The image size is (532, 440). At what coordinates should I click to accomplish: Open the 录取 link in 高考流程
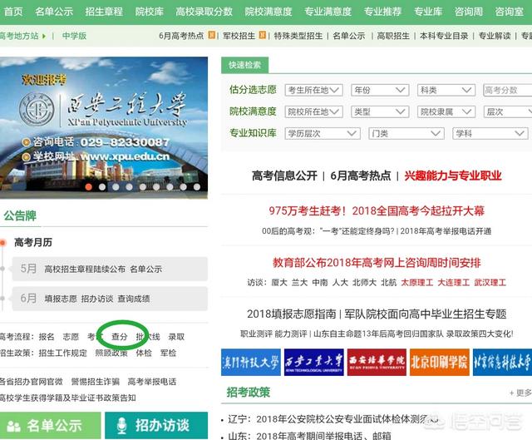pyautogui.click(x=176, y=337)
